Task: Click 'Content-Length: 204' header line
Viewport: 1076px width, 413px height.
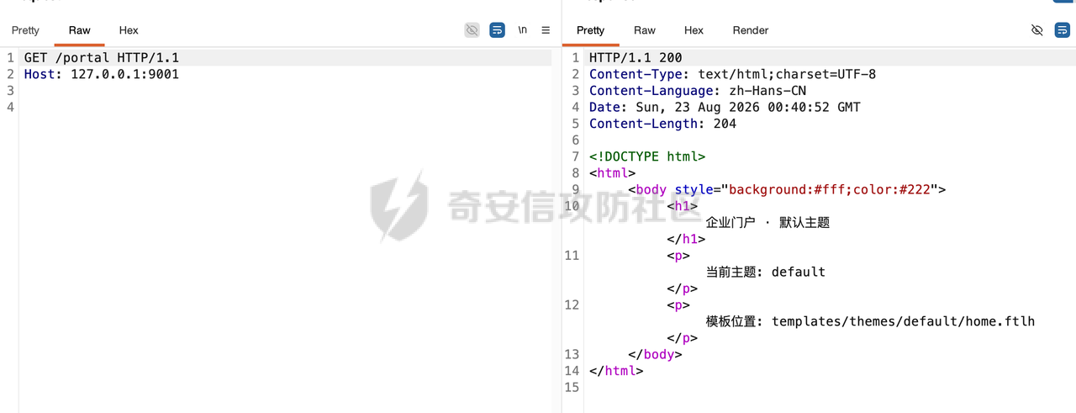Action: [x=662, y=124]
